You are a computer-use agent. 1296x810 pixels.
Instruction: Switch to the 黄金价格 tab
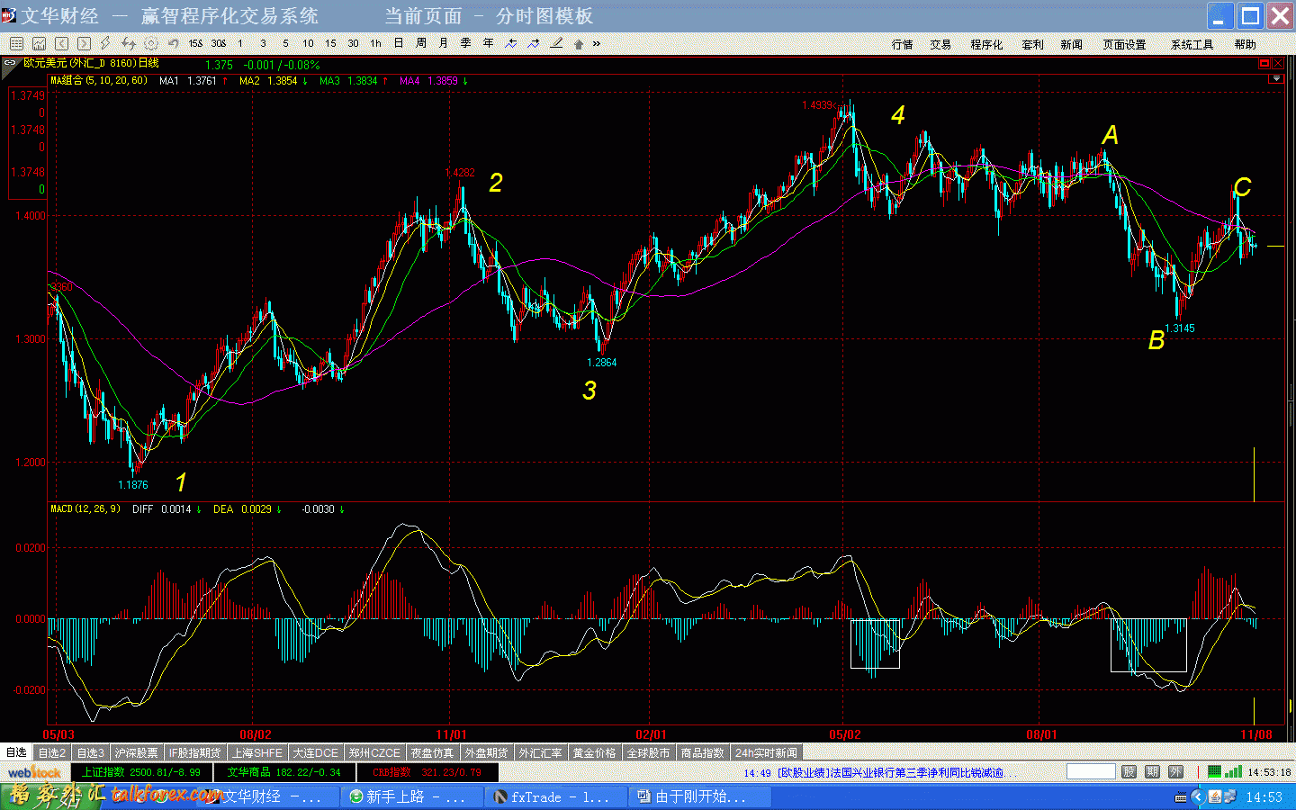coord(595,752)
